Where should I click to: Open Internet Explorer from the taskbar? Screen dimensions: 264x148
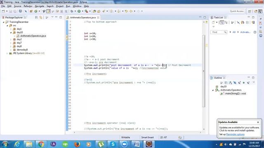click(x=17, y=144)
